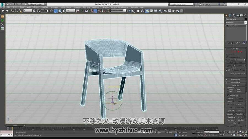Click the QuickSlice button
248x139 pixels.
[231, 111]
